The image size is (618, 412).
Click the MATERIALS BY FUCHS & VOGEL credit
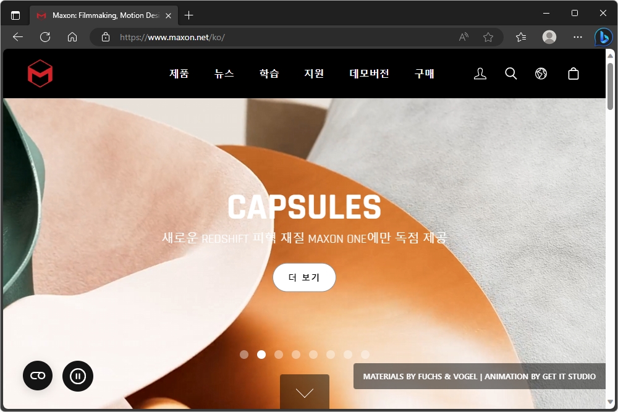480,377
